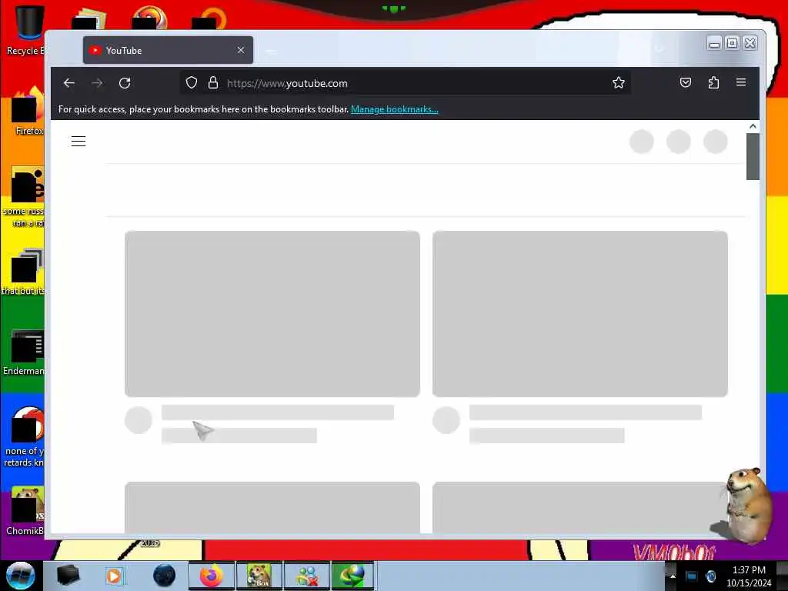Reload the YouTube page
788x591 pixels.
click(x=125, y=83)
